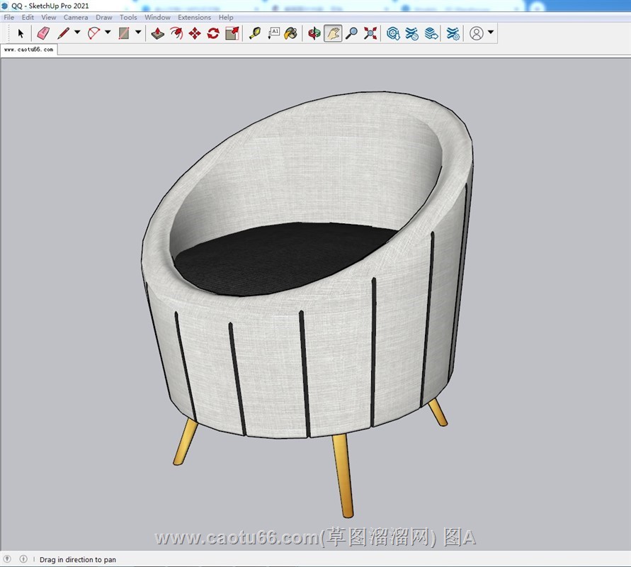Click the highlighted Pan hand tool
Image resolution: width=631 pixels, height=567 pixels.
click(x=334, y=33)
